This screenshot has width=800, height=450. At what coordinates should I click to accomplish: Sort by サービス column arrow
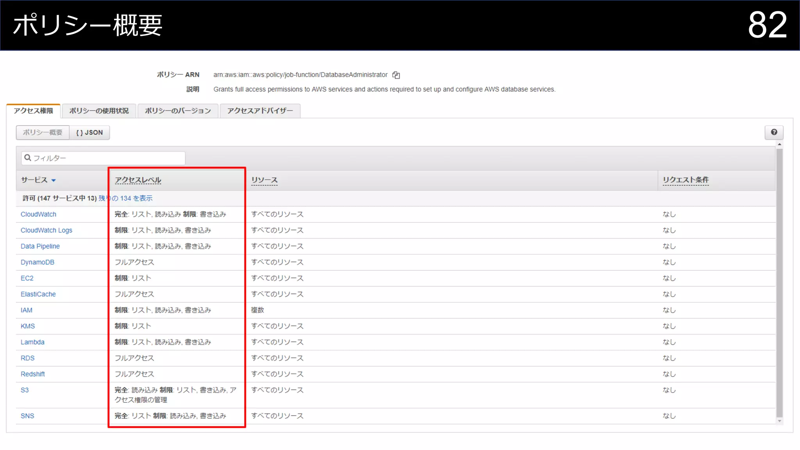click(x=54, y=180)
